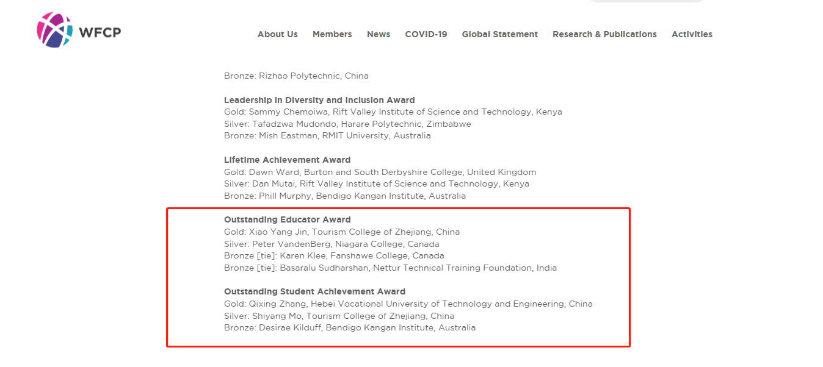This screenshot has width=823, height=367.
Task: Open Research & Publications menu
Action: [x=604, y=34]
